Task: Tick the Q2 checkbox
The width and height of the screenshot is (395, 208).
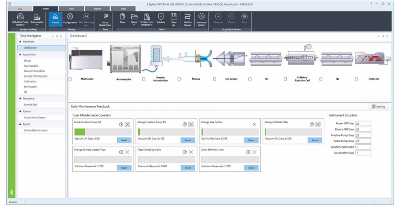Action: (x=321, y=79)
